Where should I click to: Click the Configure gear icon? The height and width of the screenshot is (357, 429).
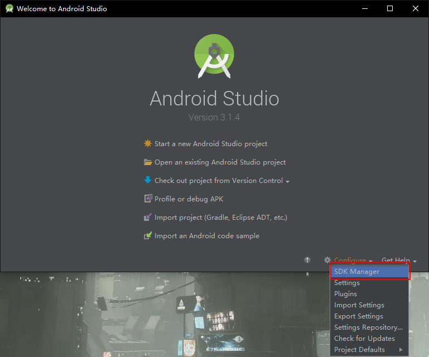(x=327, y=260)
